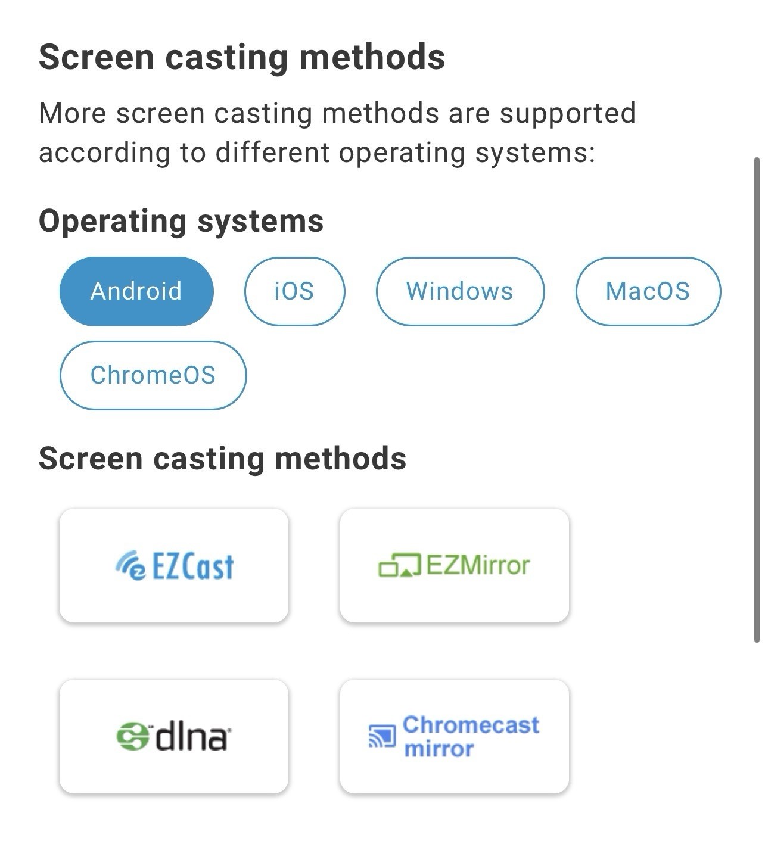
Task: Open the Chromecast mirror method card
Action: 455,736
